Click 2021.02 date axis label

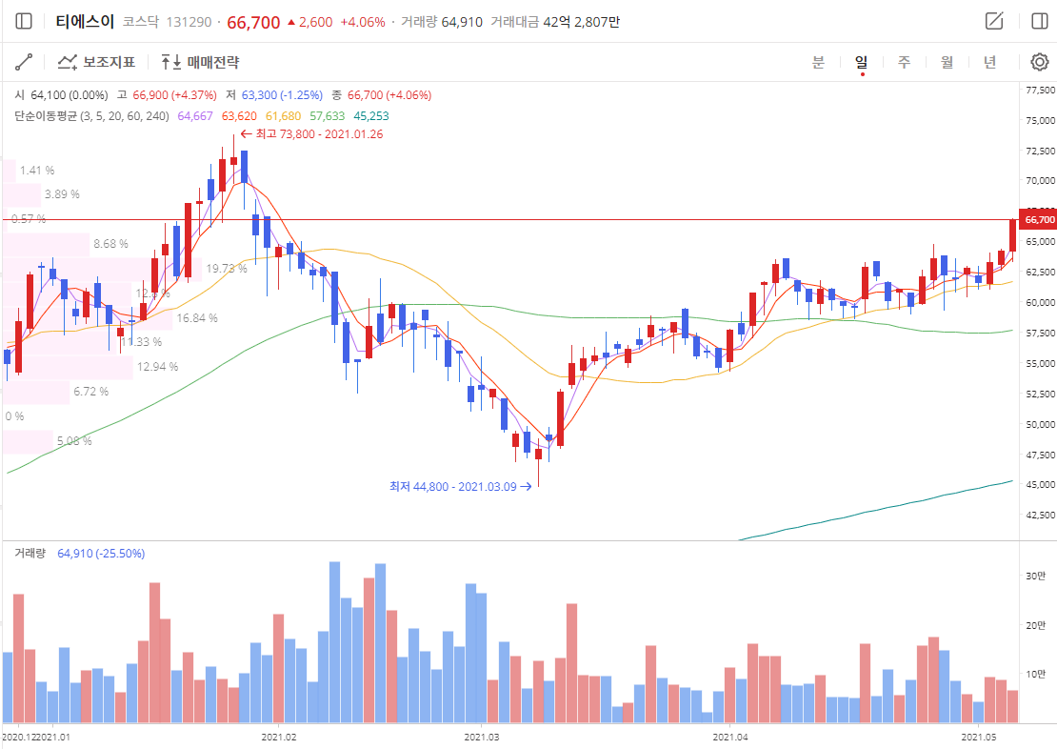[x=279, y=737]
